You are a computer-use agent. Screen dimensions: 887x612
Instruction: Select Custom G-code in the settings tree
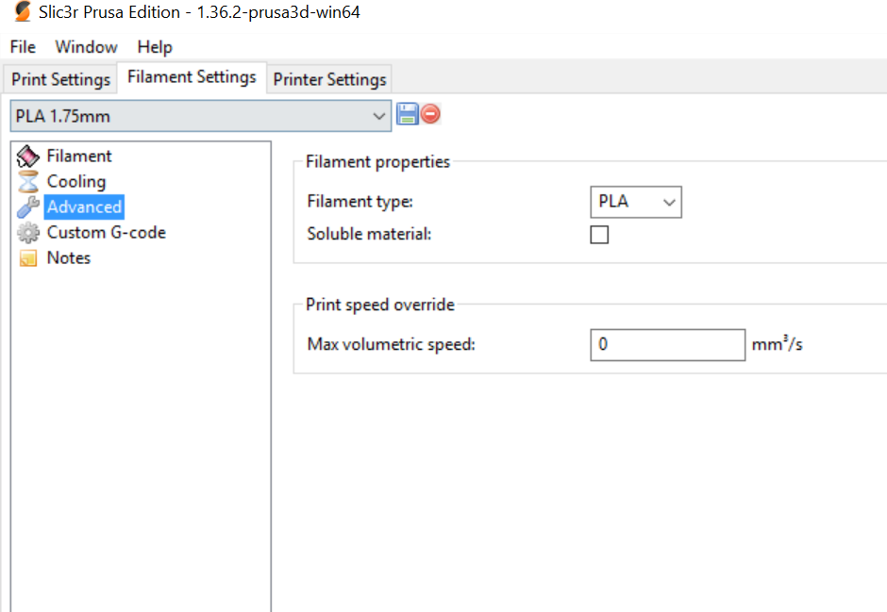[x=107, y=232]
